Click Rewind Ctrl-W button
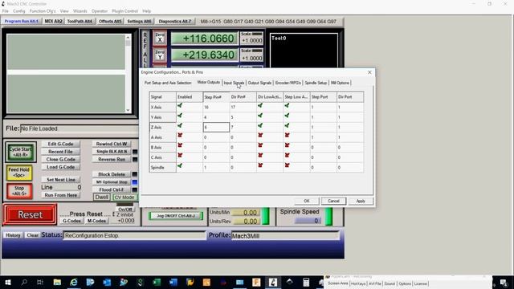 [x=112, y=144]
